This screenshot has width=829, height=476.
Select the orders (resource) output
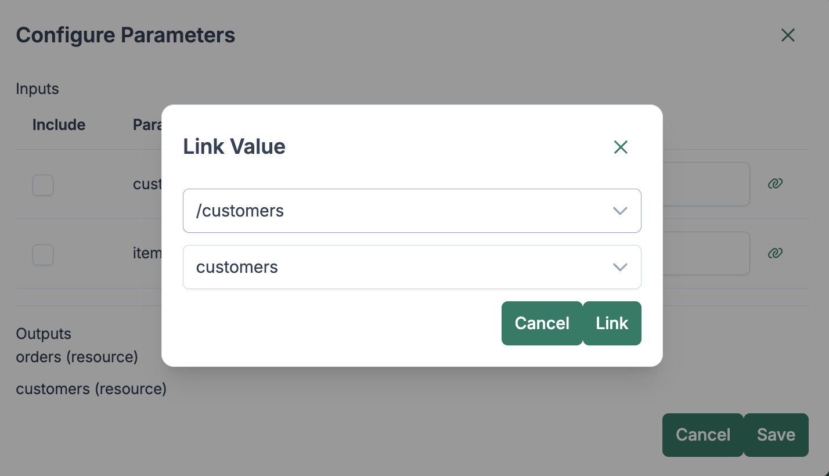tap(77, 357)
